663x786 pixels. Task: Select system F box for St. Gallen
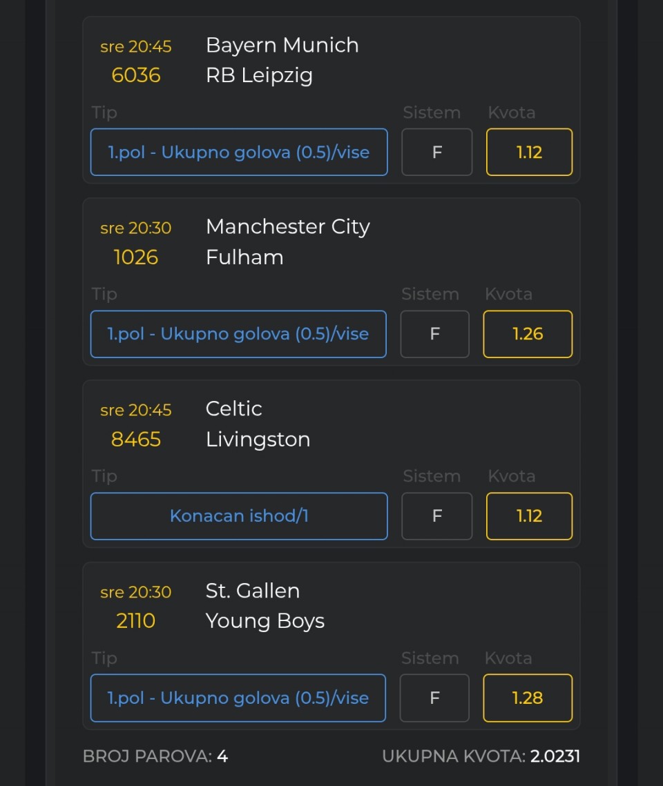click(x=435, y=698)
